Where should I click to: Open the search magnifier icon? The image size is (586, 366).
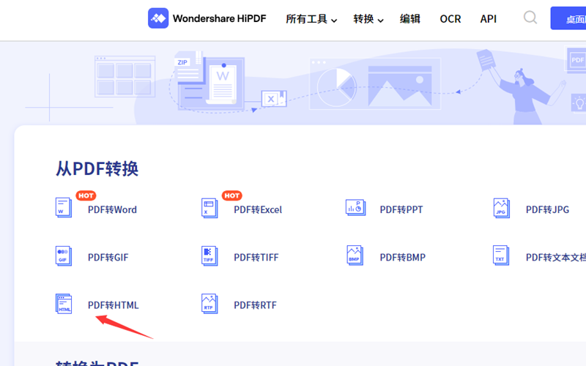pos(530,18)
